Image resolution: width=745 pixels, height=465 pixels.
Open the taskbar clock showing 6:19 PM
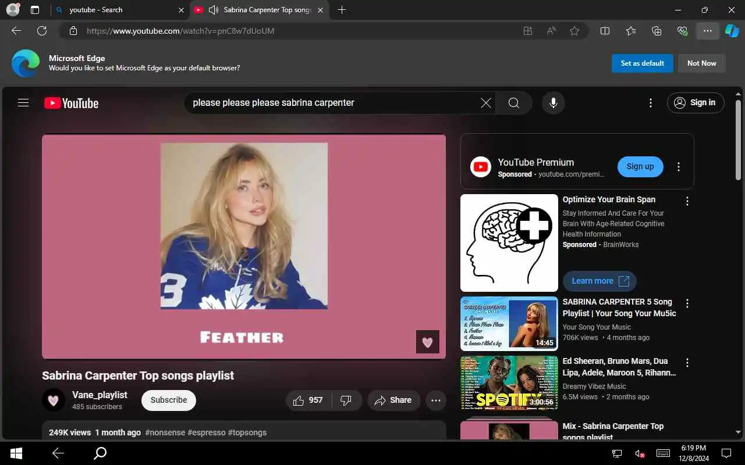(693, 453)
